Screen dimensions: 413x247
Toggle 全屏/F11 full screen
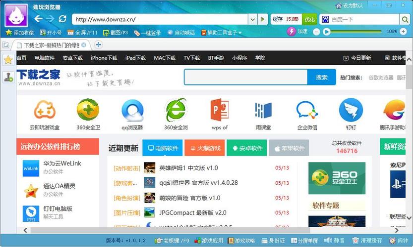(82, 33)
